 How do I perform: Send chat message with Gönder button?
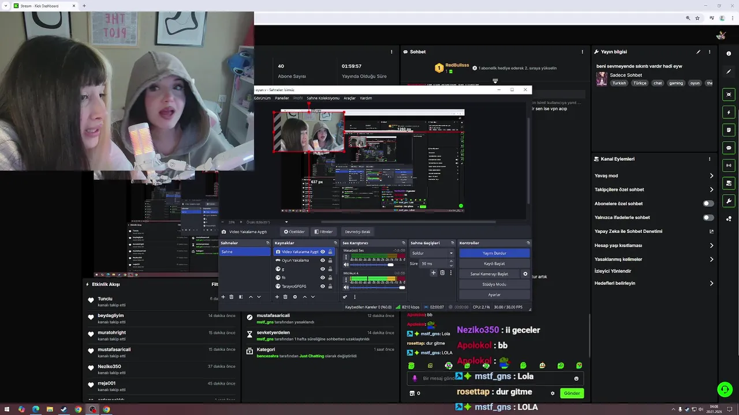572,393
